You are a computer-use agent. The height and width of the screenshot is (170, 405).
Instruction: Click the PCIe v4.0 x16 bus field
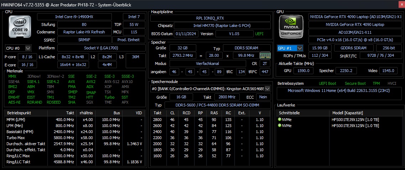(355, 40)
